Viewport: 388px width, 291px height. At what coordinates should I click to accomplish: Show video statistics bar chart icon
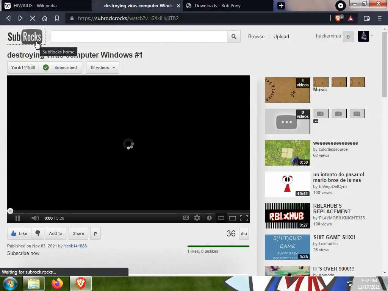pyautogui.click(x=244, y=233)
